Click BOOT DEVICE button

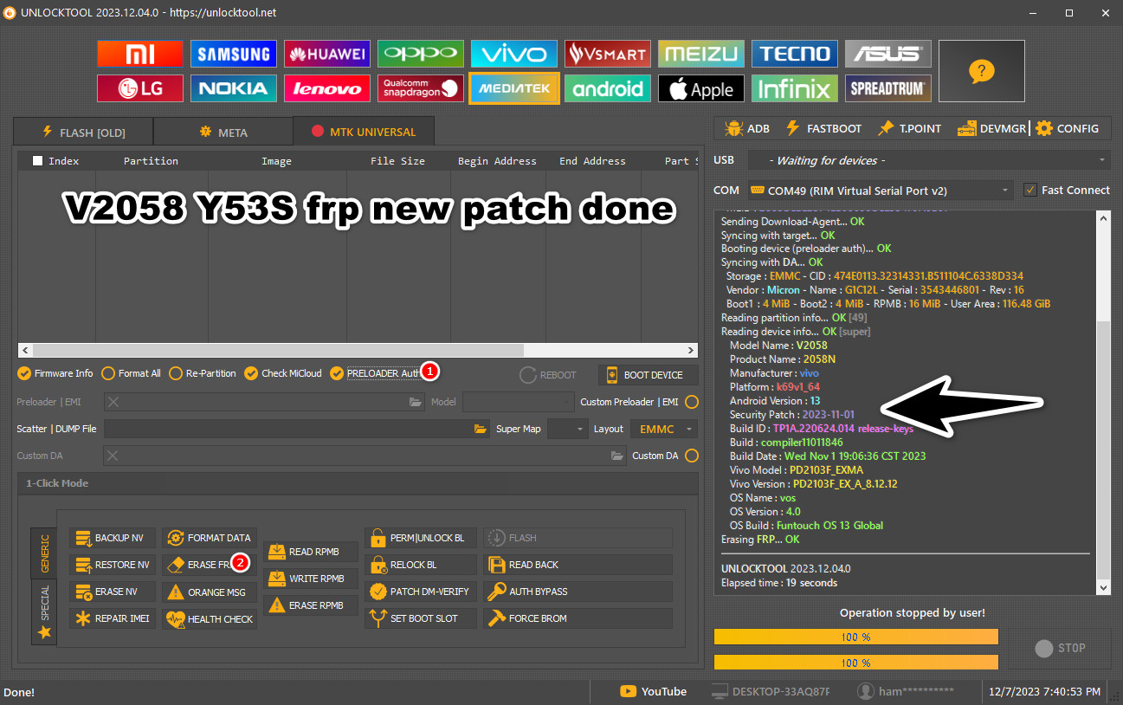pos(649,375)
